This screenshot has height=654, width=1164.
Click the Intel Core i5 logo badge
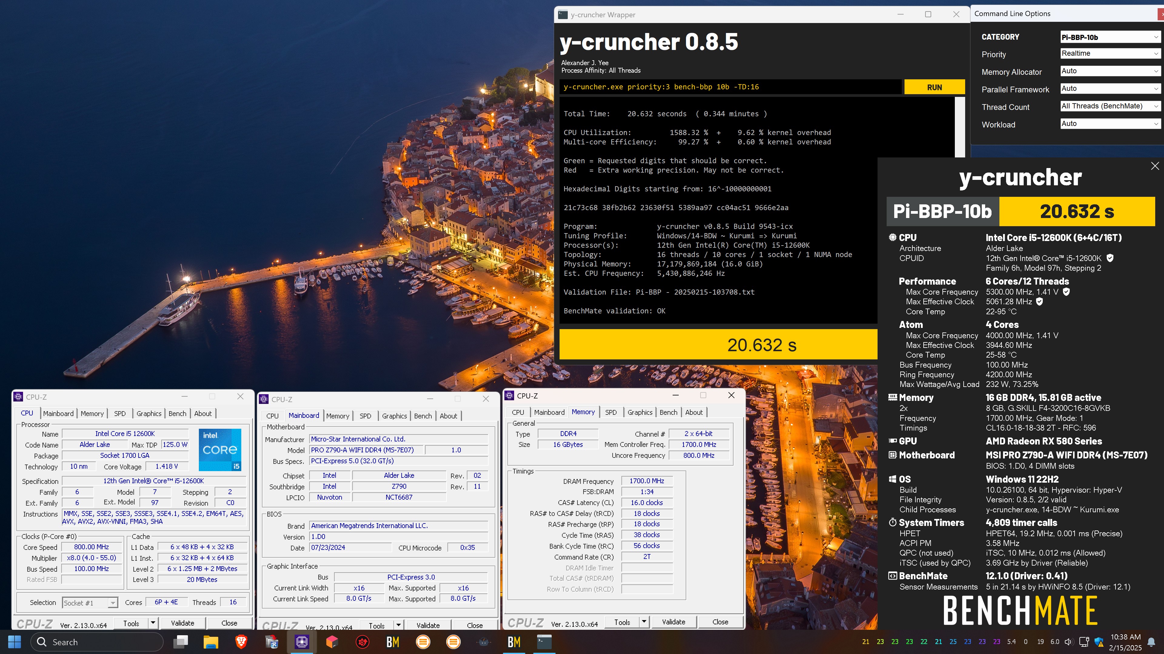[220, 450]
